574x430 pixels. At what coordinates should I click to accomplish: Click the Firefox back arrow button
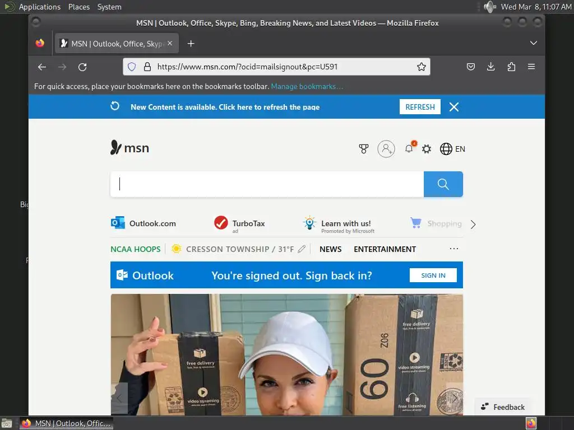click(x=41, y=67)
